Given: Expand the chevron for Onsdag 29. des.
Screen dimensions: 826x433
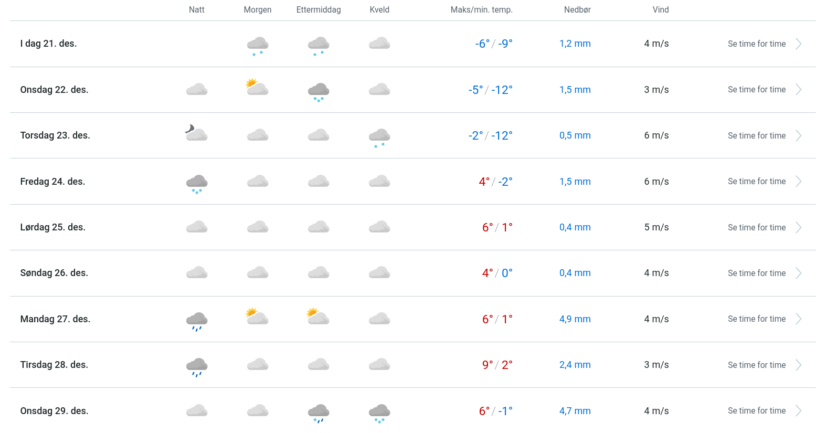Looking at the screenshot, I should (x=798, y=411).
